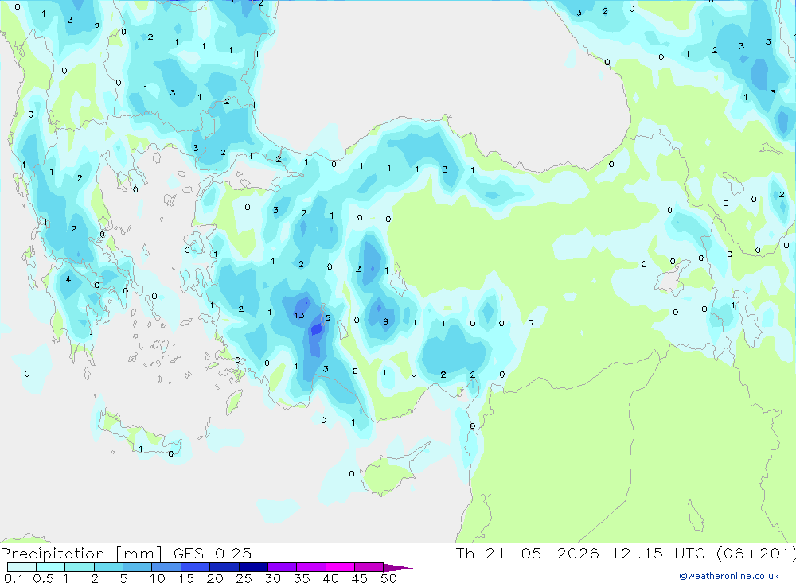Viewport: 796px width, 583px height.
Task: Select the 20–25 mm legend color box
Action: click(x=224, y=567)
